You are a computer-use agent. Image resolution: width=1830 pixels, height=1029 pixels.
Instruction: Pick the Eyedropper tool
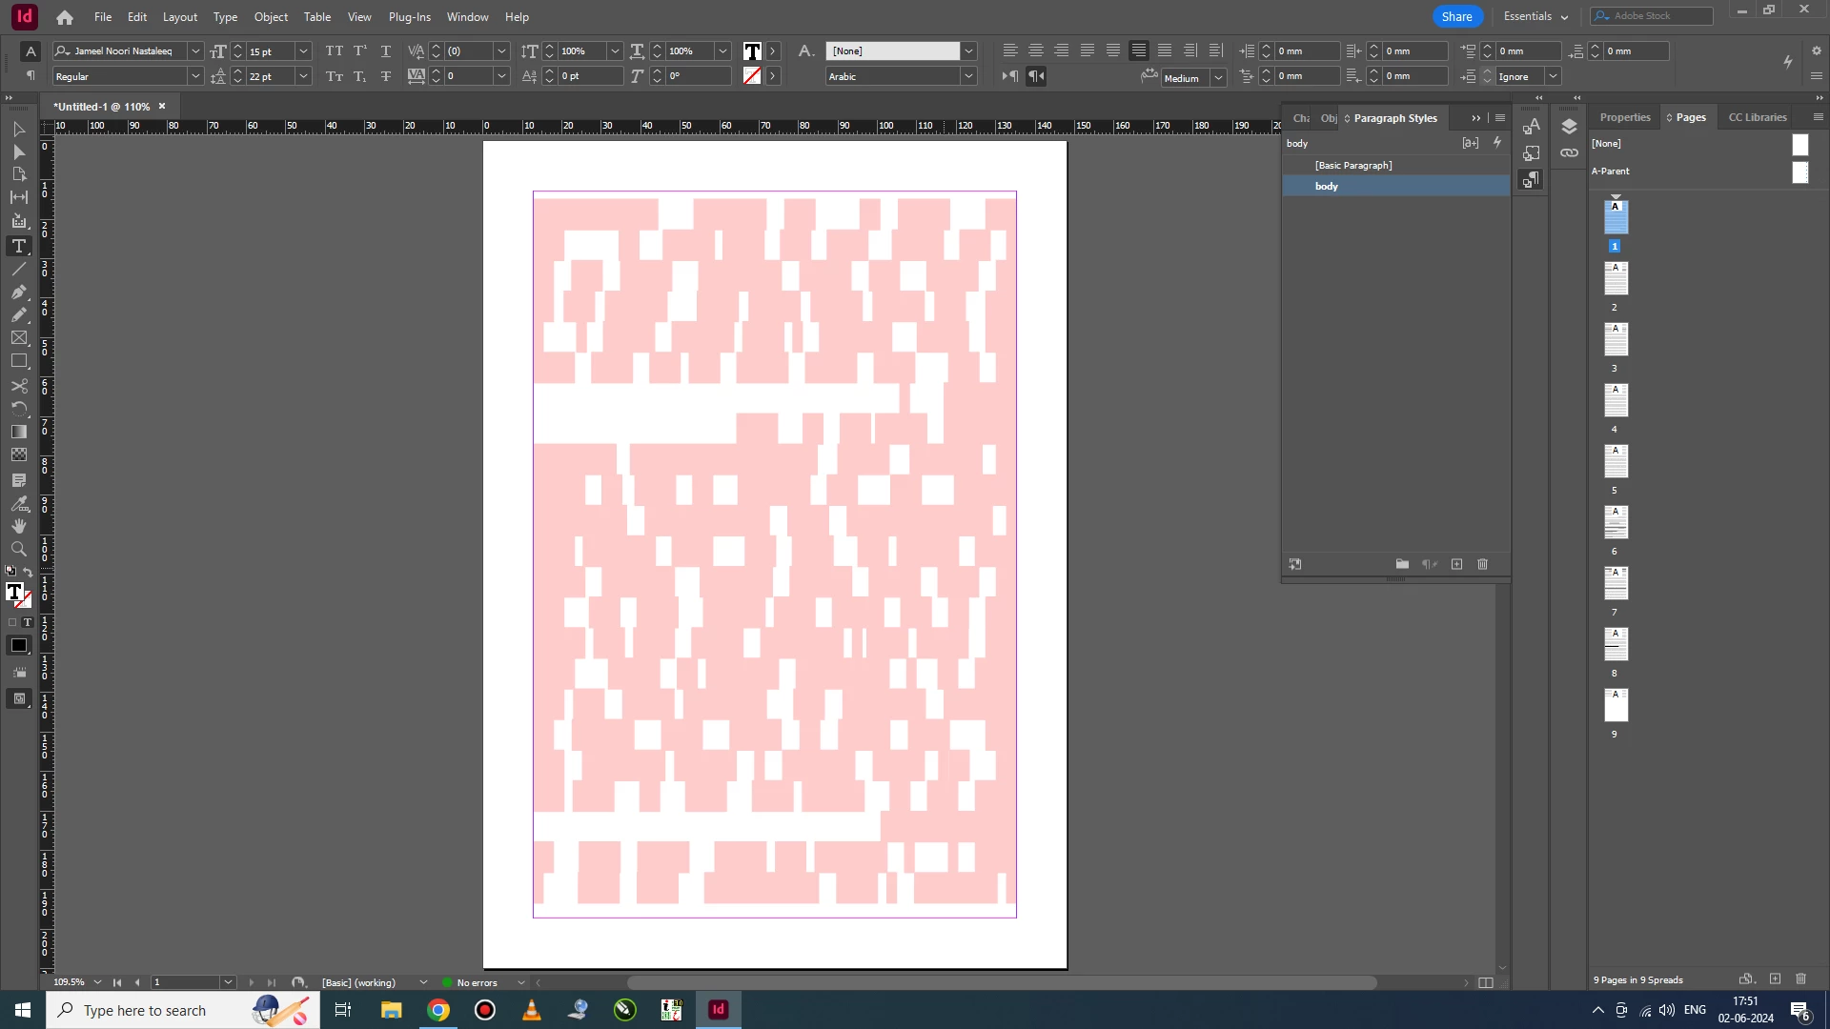pyautogui.click(x=19, y=503)
